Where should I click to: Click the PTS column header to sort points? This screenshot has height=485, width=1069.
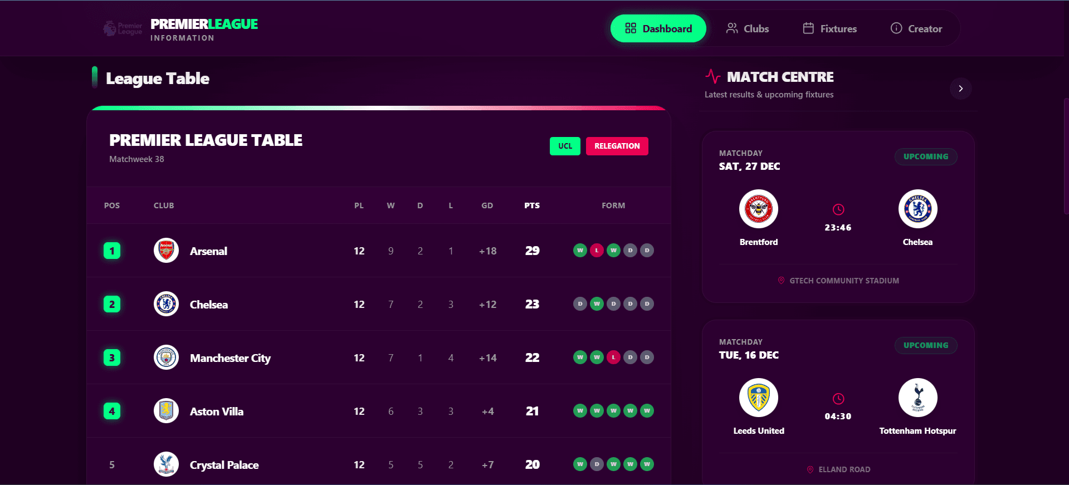(531, 205)
